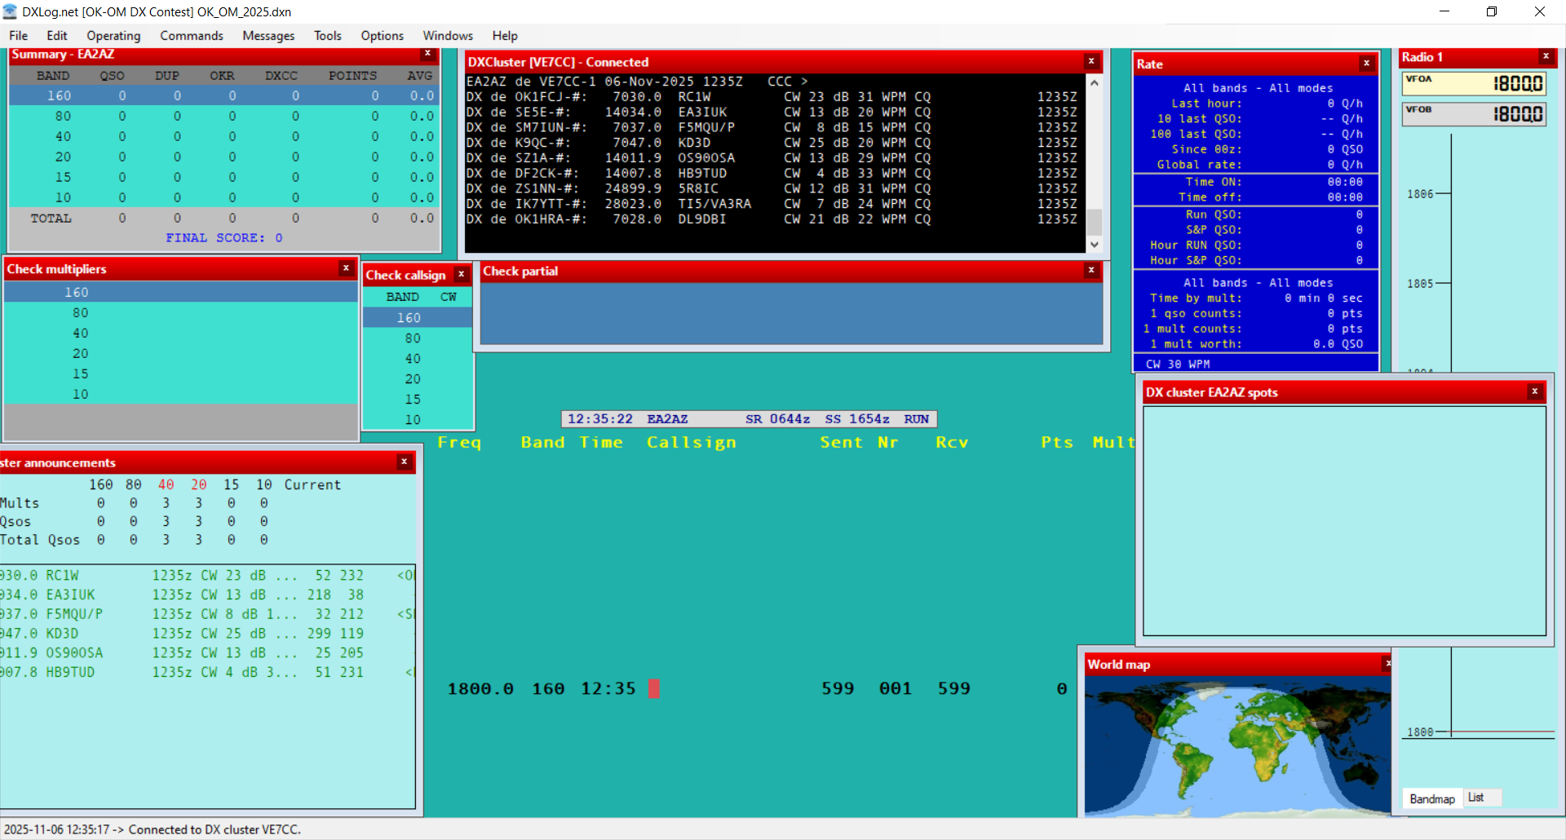This screenshot has width=1566, height=840.
Task: Close the Check partial panel
Action: [x=1091, y=271]
